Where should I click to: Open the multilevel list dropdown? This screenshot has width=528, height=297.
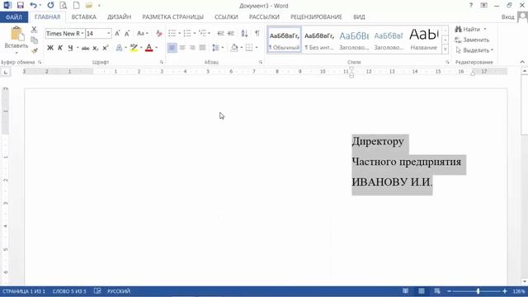[209, 33]
